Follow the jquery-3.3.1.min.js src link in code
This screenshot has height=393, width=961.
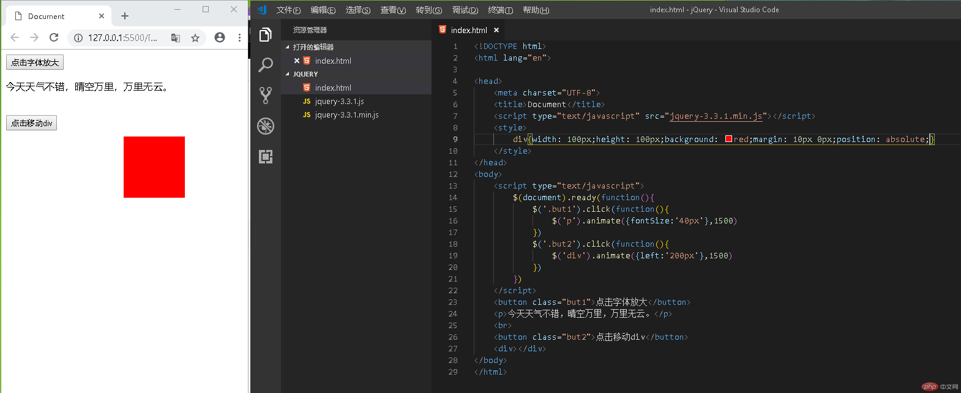tap(716, 116)
